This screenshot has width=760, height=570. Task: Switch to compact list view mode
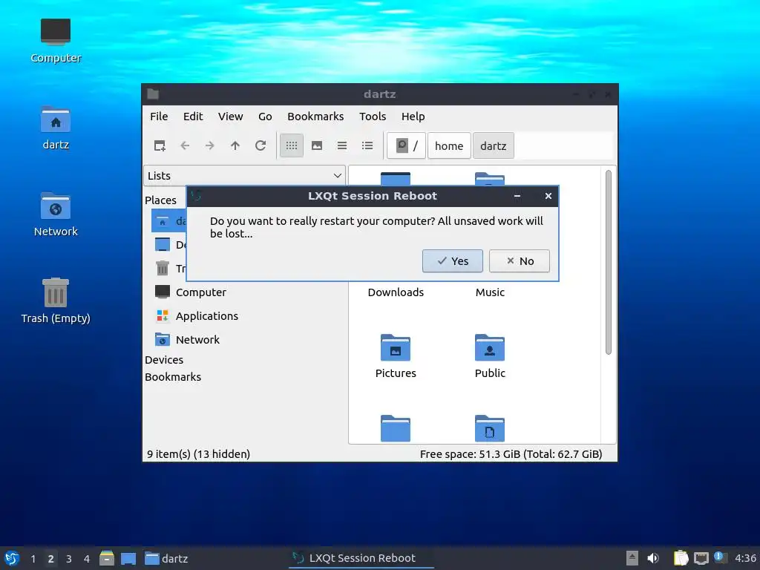(341, 145)
